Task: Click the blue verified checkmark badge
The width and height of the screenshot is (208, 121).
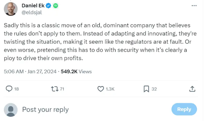Action: (49, 6)
